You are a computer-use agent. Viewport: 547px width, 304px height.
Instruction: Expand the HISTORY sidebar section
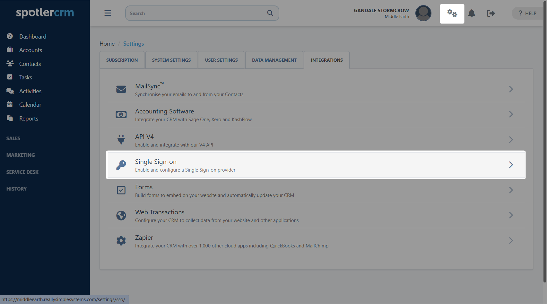pos(16,189)
